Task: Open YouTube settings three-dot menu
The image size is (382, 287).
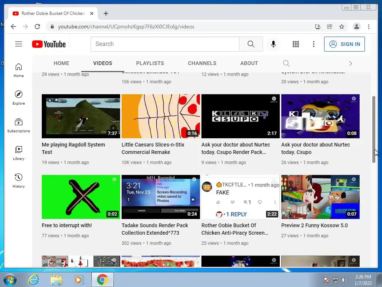Action: click(x=313, y=44)
